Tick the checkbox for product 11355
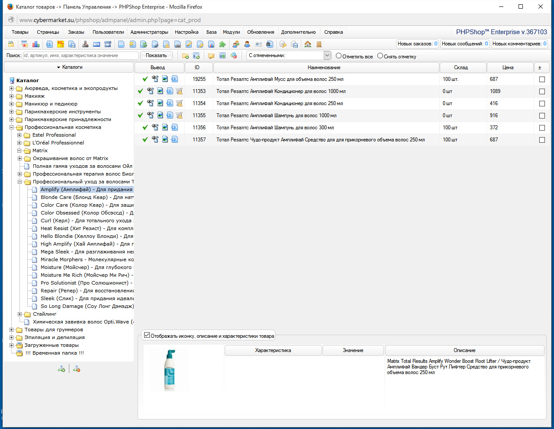This screenshot has height=429, width=554. [x=542, y=116]
